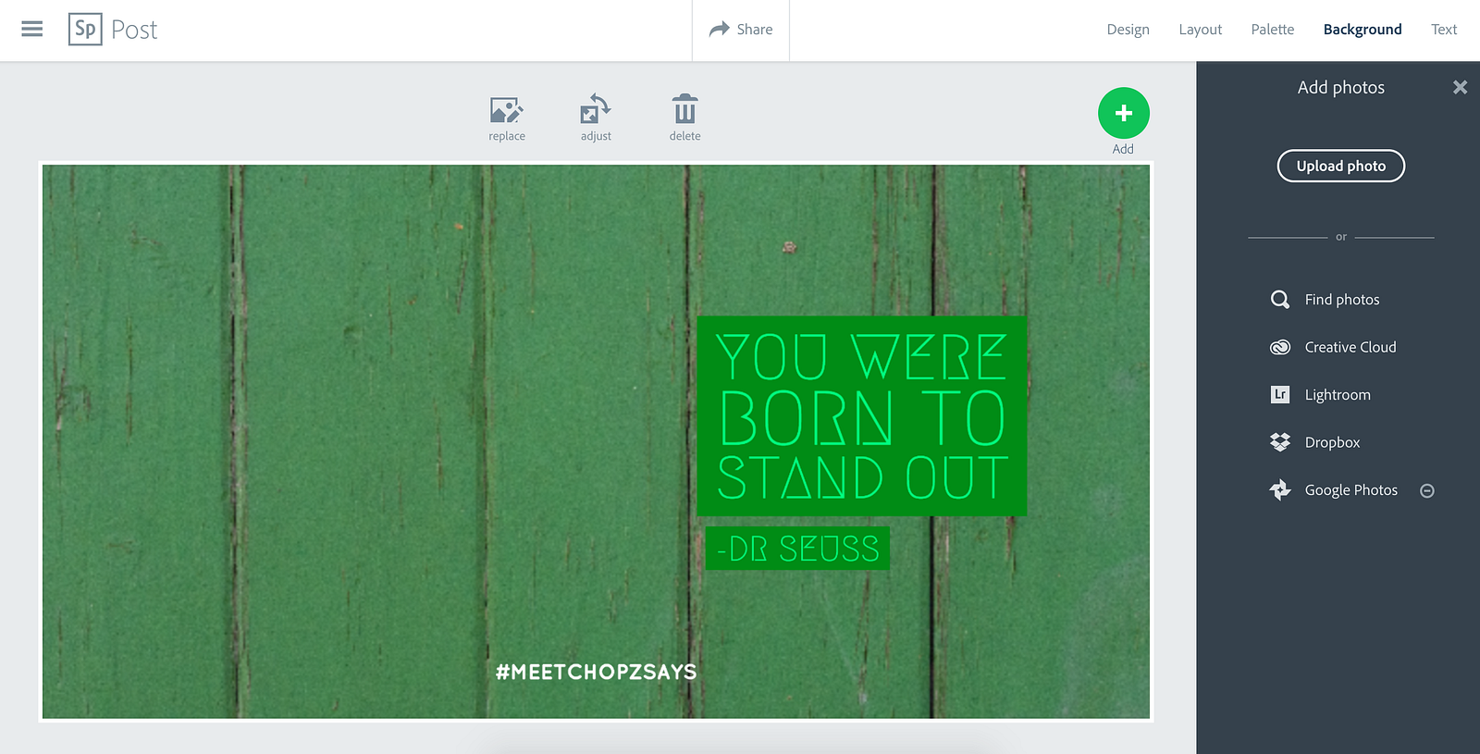Click the Upload photo button
The width and height of the screenshot is (1480, 754).
(1341, 166)
